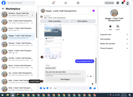Open the message's vertical more menu
This screenshot has width=133, height=97.
tap(94, 76)
